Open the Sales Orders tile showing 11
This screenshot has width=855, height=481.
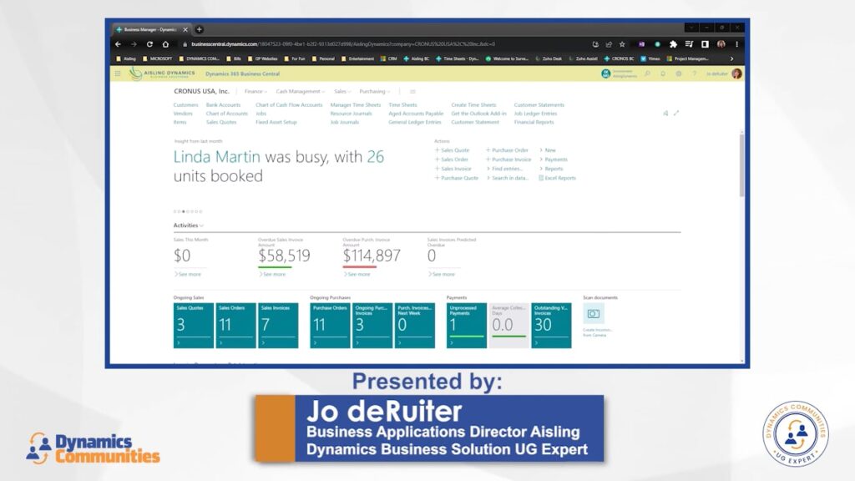pos(235,326)
